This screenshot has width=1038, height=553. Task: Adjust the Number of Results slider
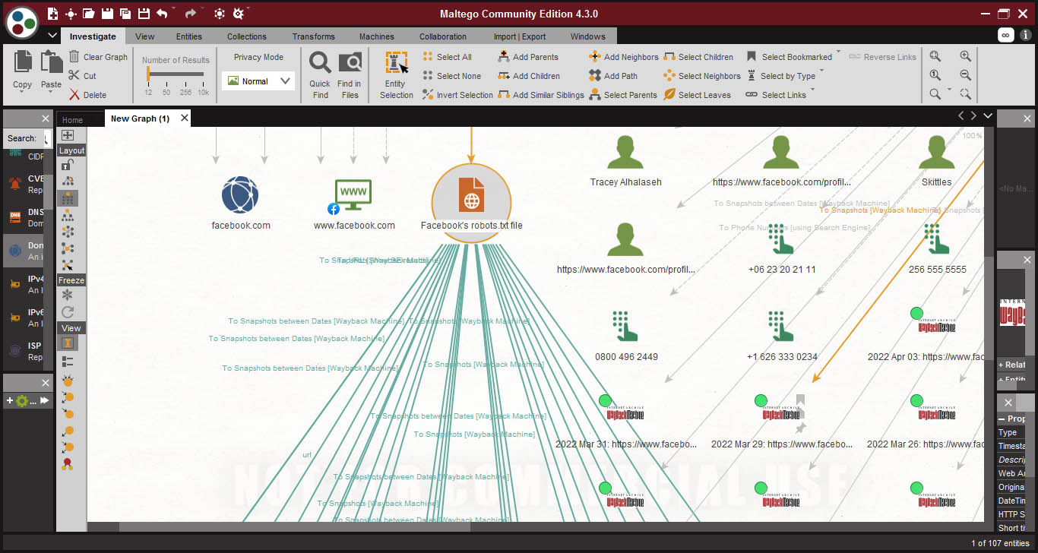[176, 74]
